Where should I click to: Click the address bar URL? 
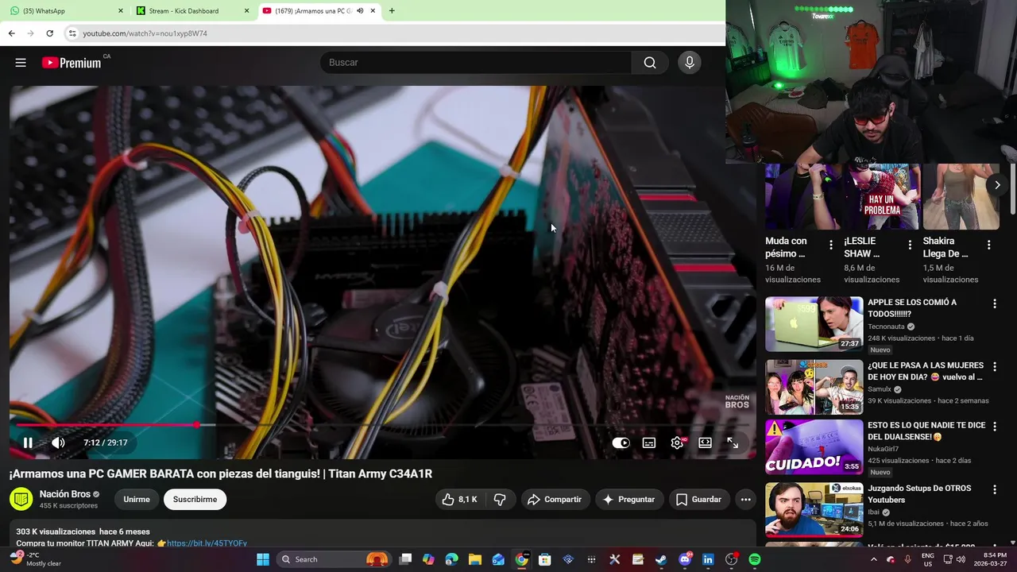tap(145, 33)
